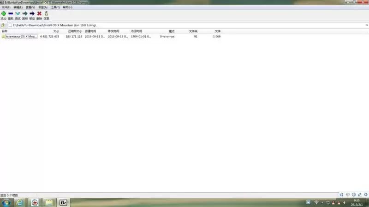Click size value 4 481 726 473

49,36
